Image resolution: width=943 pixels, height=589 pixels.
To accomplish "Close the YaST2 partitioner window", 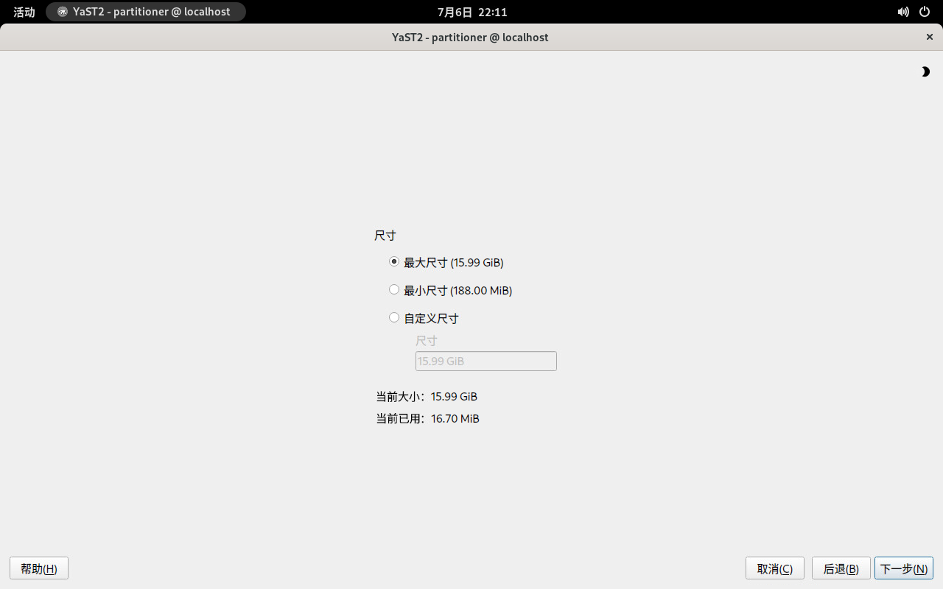I will [x=929, y=37].
